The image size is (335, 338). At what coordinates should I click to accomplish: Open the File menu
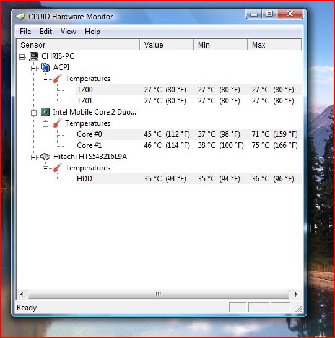click(x=25, y=32)
